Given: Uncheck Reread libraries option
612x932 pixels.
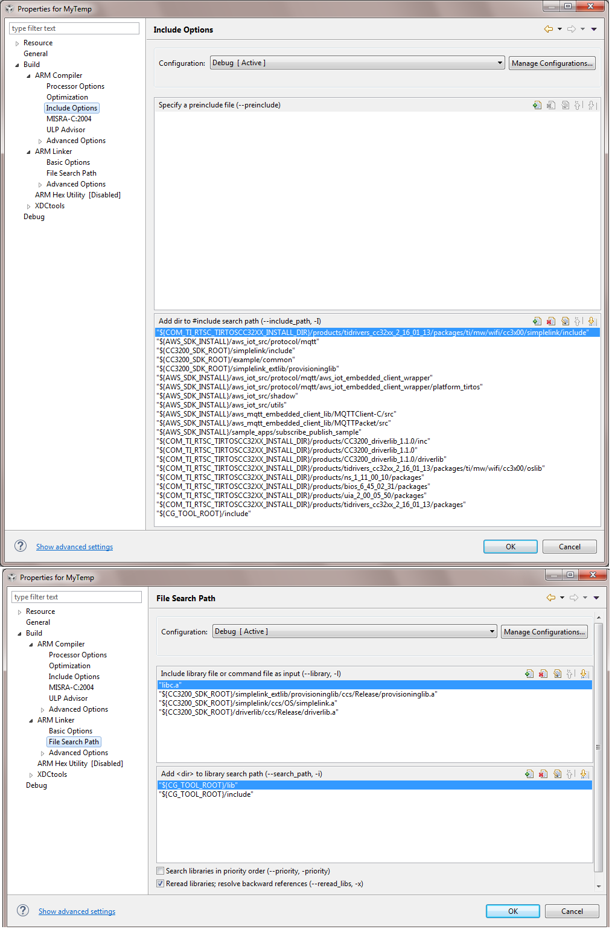Looking at the screenshot, I should pyautogui.click(x=161, y=884).
